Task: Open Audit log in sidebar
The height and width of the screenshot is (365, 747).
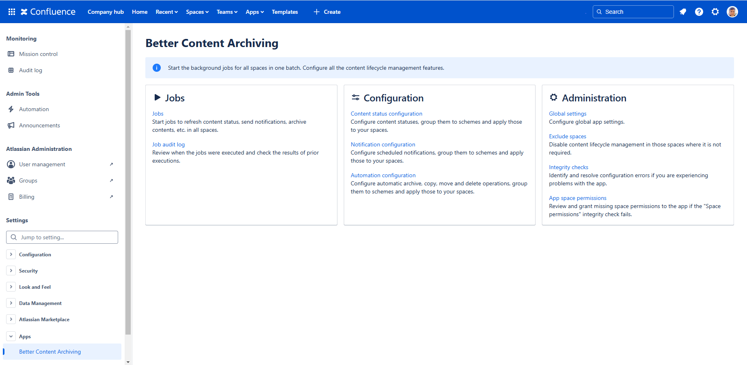Action: tap(30, 70)
